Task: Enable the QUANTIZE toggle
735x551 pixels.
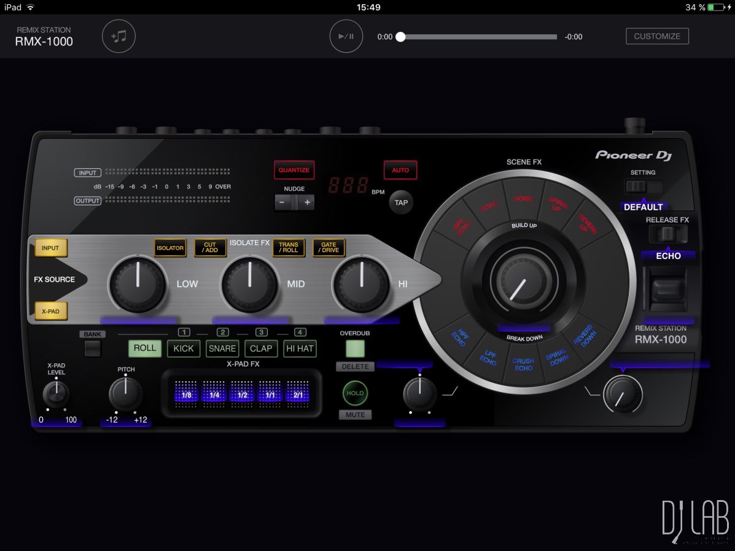Action: tap(294, 170)
